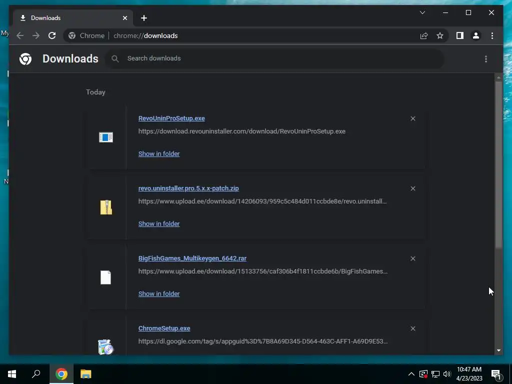
Task: Click the downloads list scrollbar thumb
Action: tap(498, 165)
